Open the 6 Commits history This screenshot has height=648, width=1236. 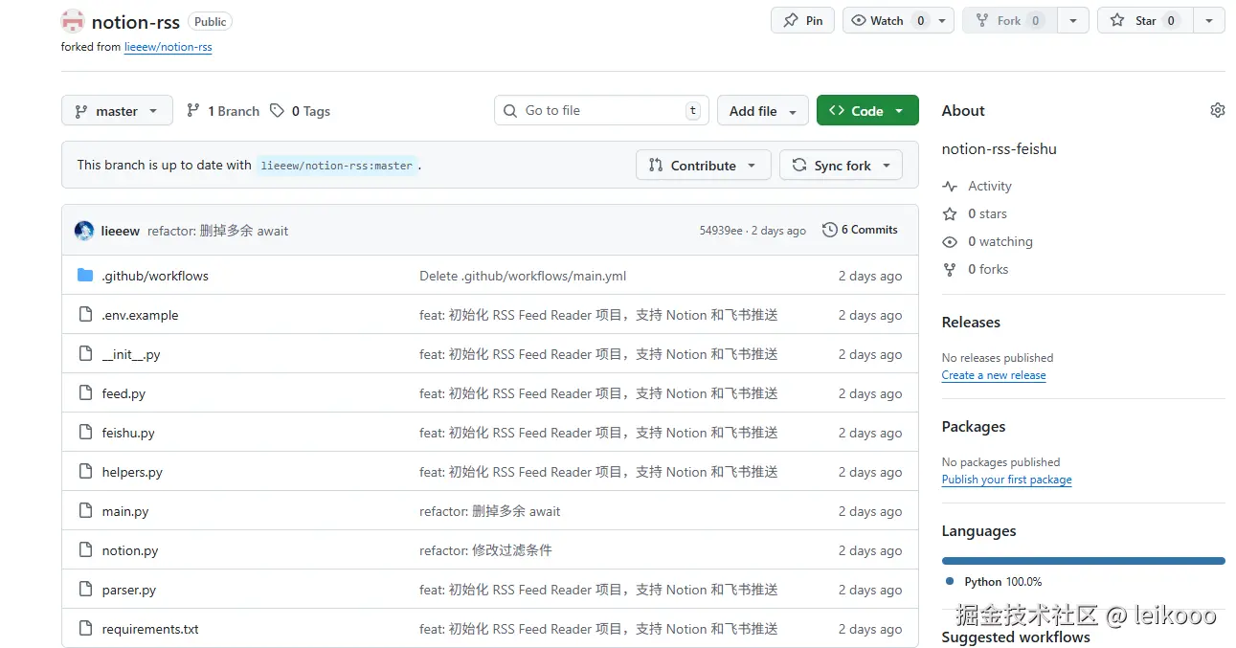(860, 230)
